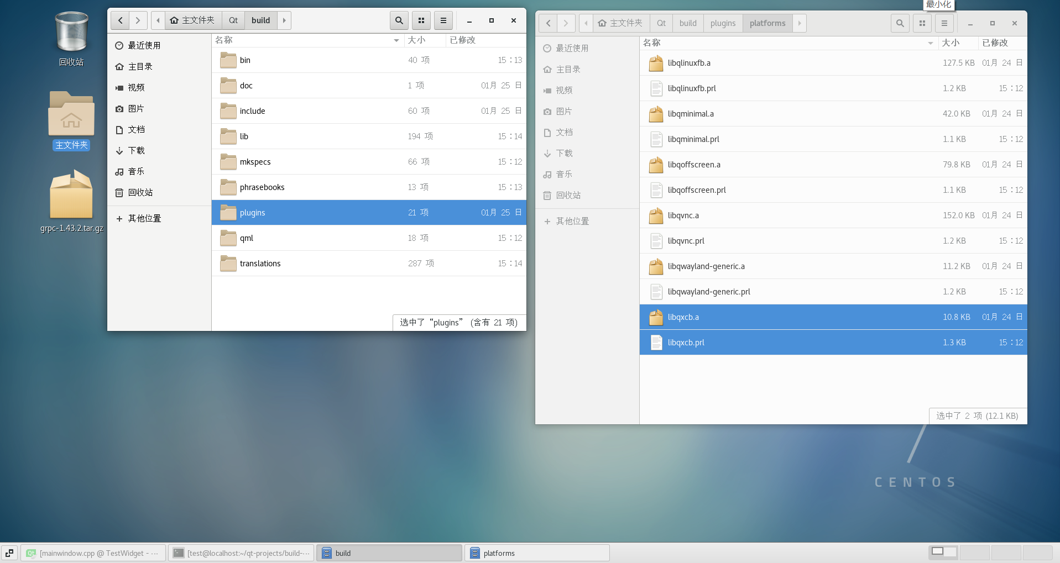
Task: Switch to the build taskbar entry
Action: tap(389, 553)
